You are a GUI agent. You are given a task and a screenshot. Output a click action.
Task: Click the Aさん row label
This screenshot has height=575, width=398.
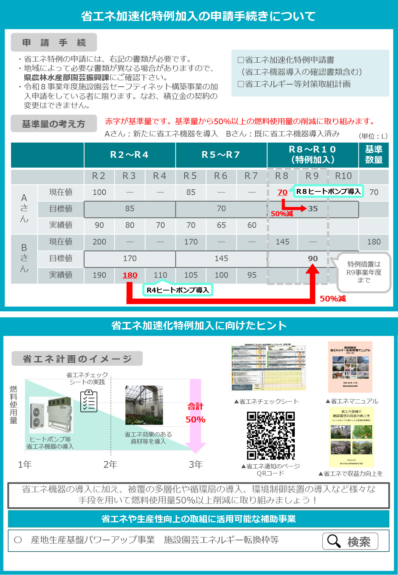[x=24, y=208]
